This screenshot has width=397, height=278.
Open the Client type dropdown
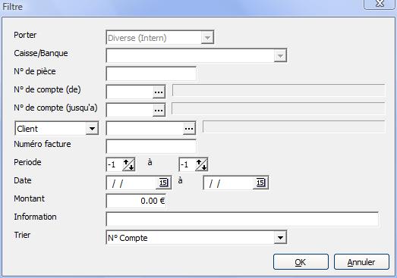pos(92,129)
